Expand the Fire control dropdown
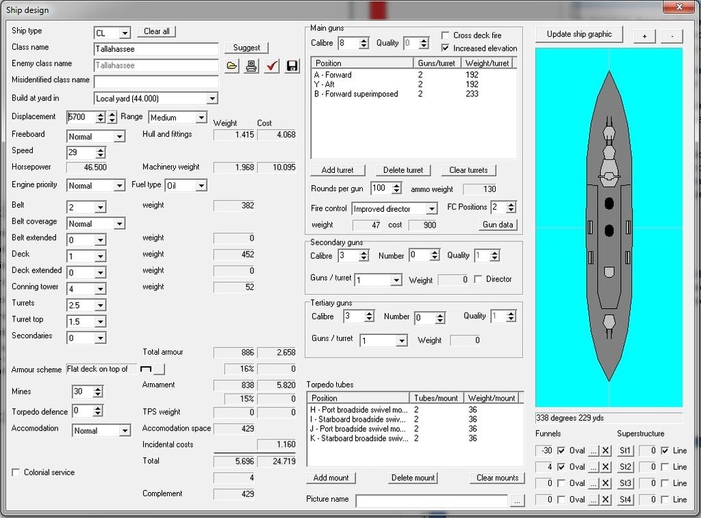This screenshot has width=701, height=518. pyautogui.click(x=431, y=209)
